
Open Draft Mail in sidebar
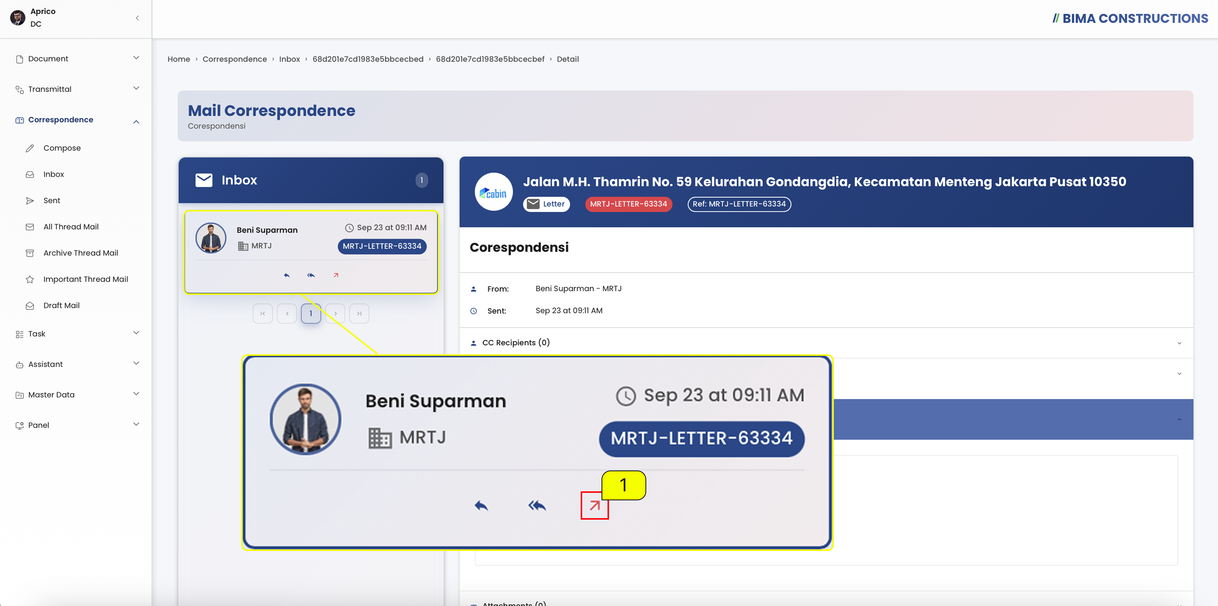point(61,305)
